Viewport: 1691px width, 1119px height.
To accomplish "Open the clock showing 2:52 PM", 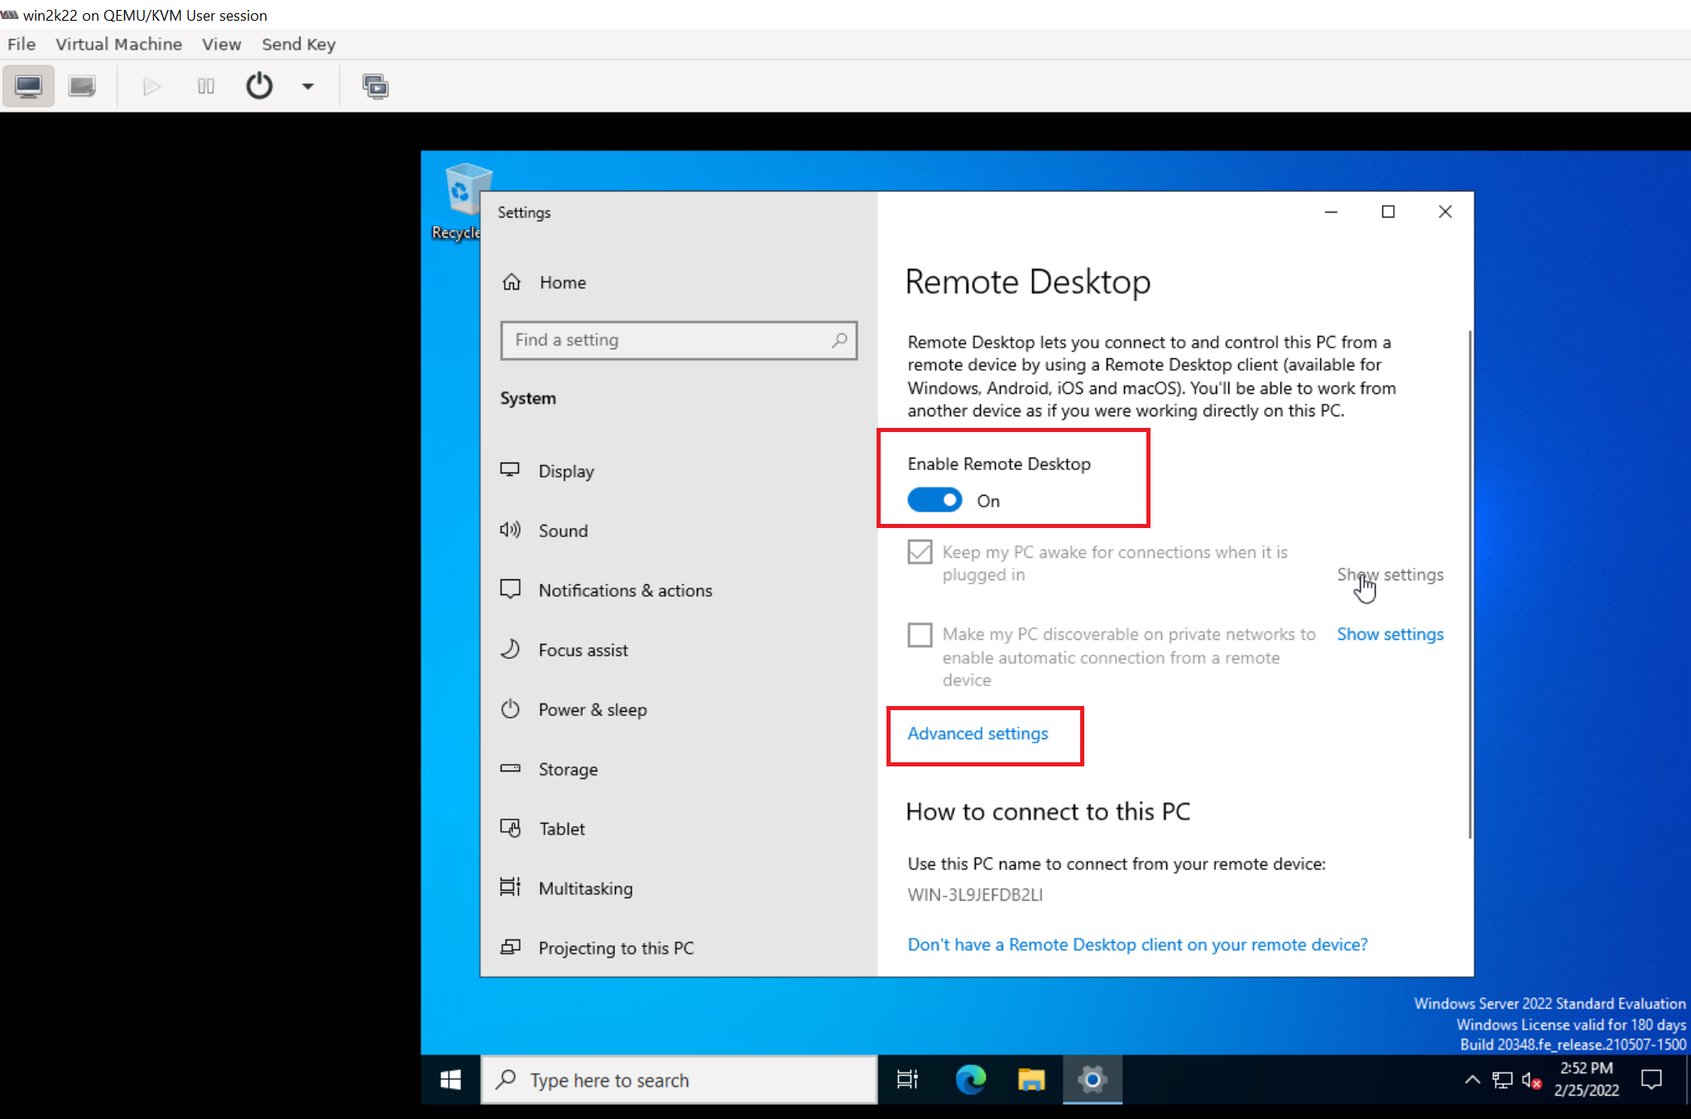I will 1586,1079.
